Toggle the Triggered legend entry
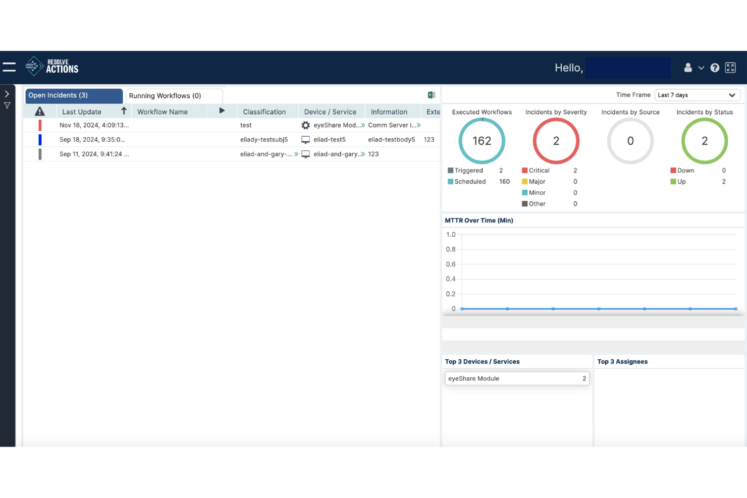This screenshot has height=498, width=747. [465, 171]
